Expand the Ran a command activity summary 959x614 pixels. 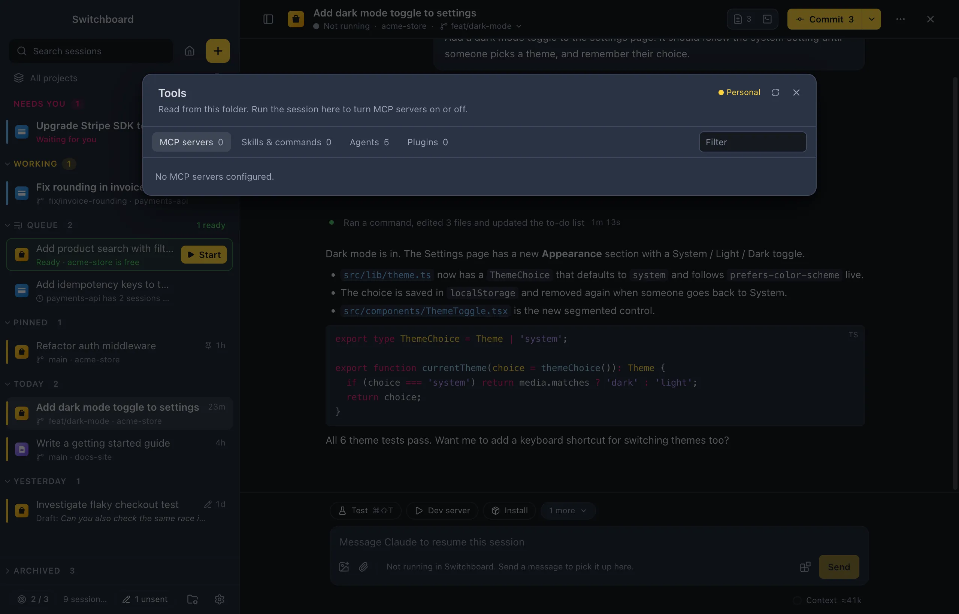point(474,222)
